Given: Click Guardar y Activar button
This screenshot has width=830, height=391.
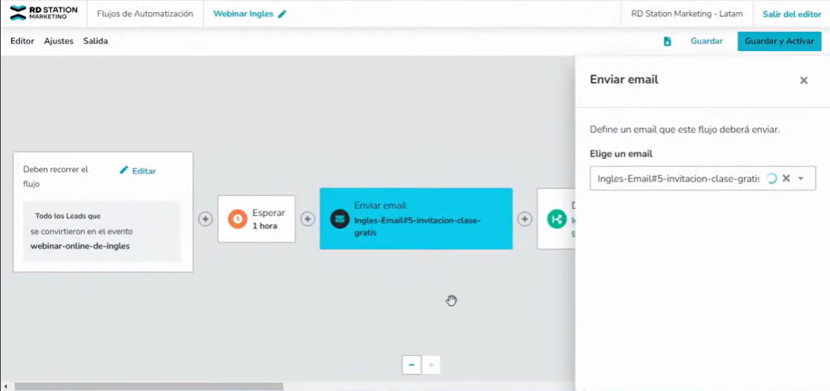Looking at the screenshot, I should pos(779,41).
